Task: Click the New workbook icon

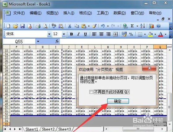Action: pos(8,26)
